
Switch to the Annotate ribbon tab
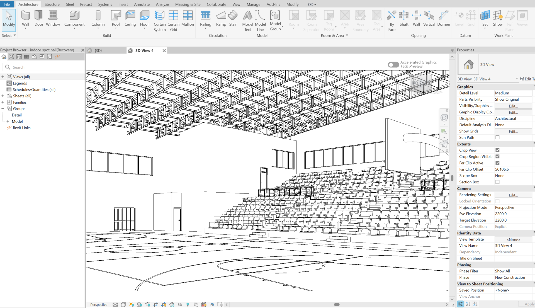(x=142, y=4)
